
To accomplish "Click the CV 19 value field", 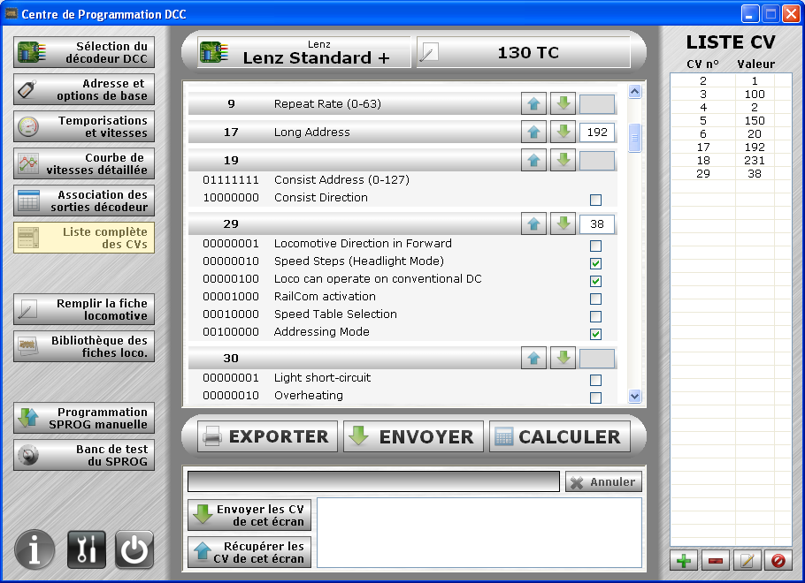I will tap(597, 161).
